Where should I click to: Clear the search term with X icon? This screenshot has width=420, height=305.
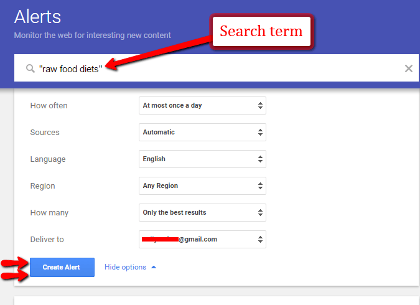tap(408, 68)
